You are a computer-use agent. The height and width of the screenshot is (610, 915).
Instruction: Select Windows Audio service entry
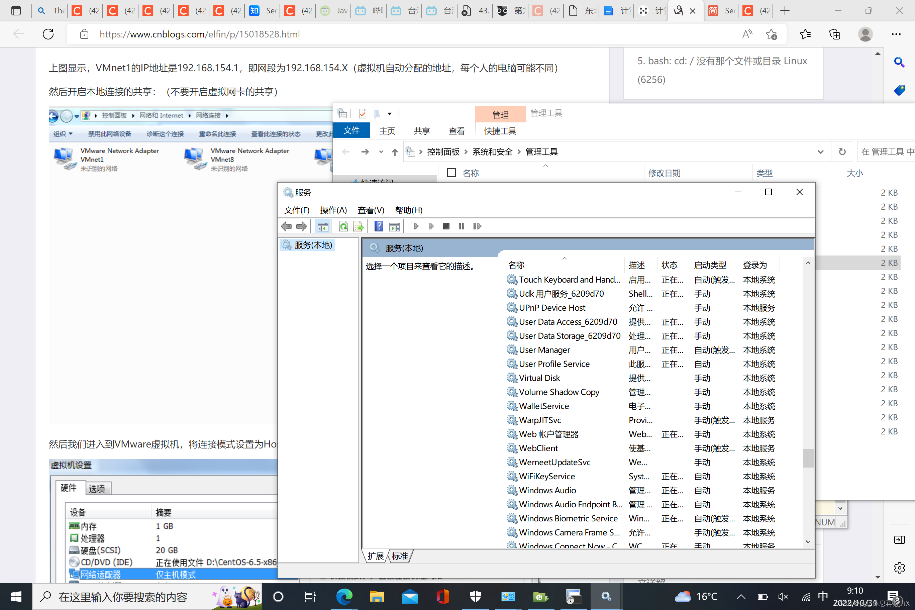[x=547, y=490]
